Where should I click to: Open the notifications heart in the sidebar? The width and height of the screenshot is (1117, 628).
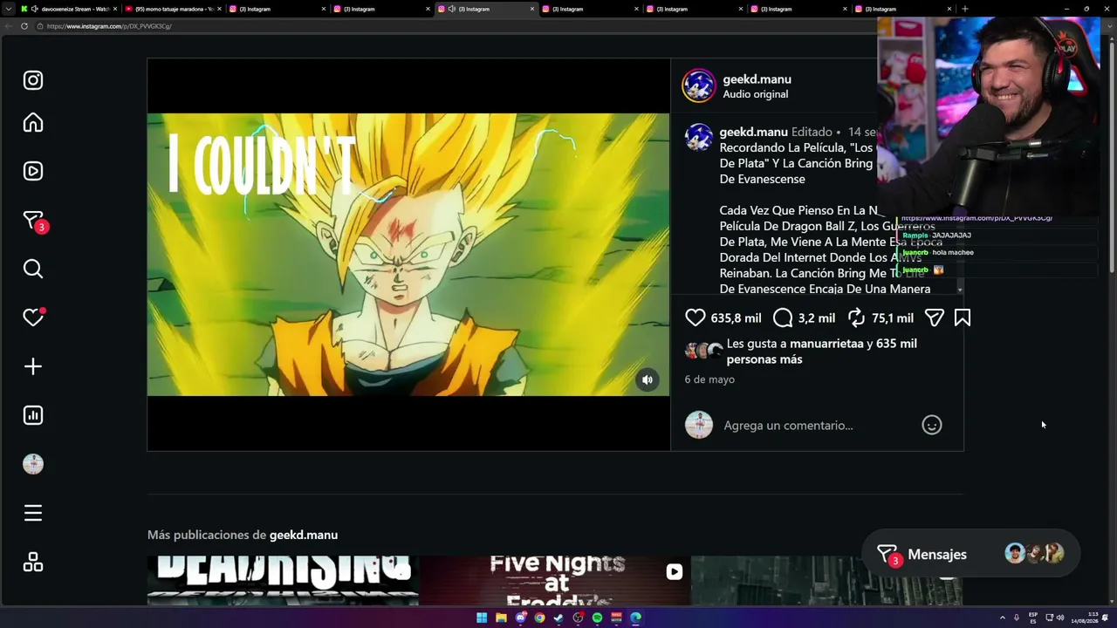click(x=33, y=317)
